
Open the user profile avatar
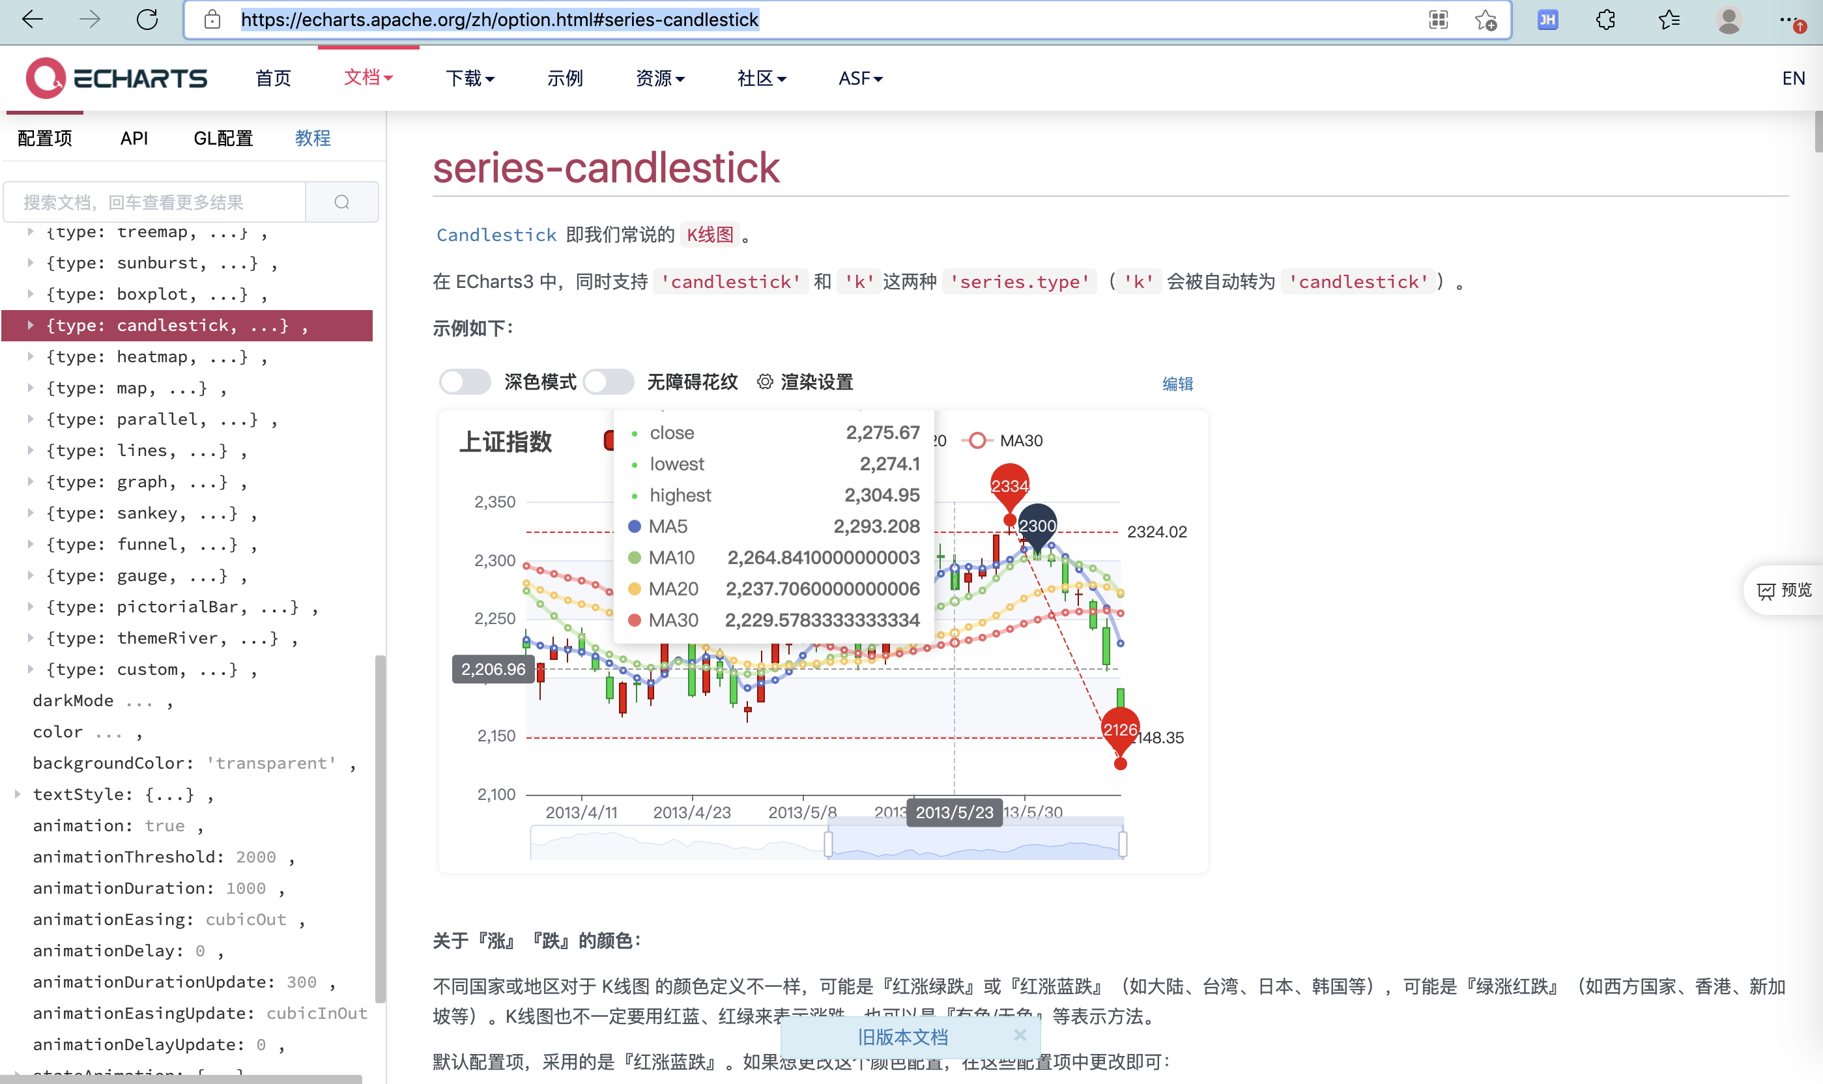[1729, 20]
